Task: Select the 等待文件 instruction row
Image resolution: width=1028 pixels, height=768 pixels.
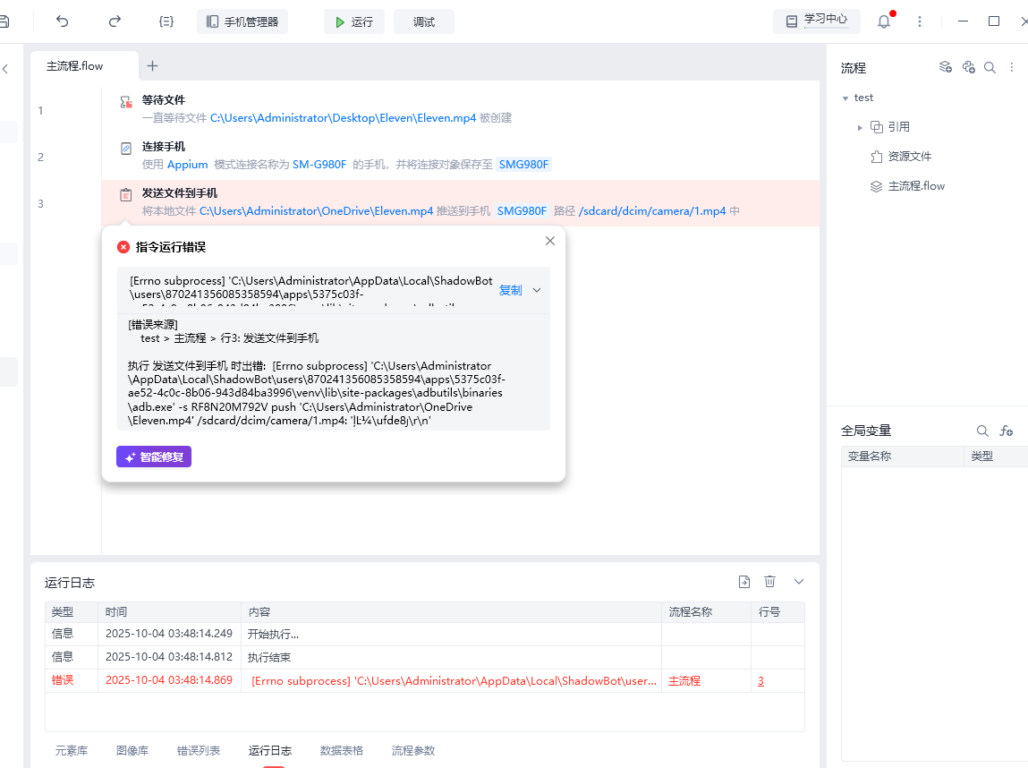Action: [x=460, y=109]
